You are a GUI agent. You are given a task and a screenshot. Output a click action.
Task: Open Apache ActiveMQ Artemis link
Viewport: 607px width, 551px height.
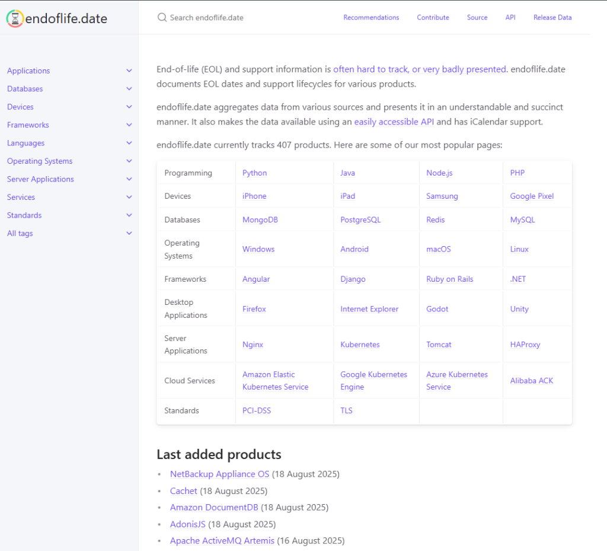[x=222, y=540]
